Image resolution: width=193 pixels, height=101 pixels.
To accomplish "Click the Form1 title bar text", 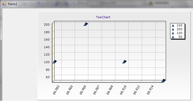I will 13,4.
